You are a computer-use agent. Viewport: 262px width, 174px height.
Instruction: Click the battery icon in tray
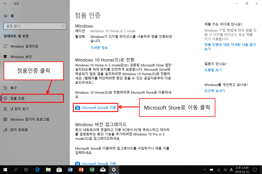pos(211,170)
